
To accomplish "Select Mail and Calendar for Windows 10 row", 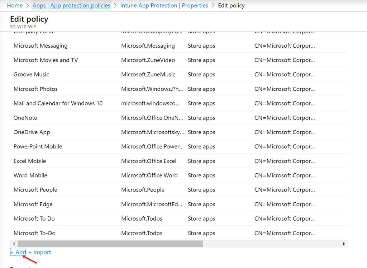I will pyautogui.click(x=58, y=103).
